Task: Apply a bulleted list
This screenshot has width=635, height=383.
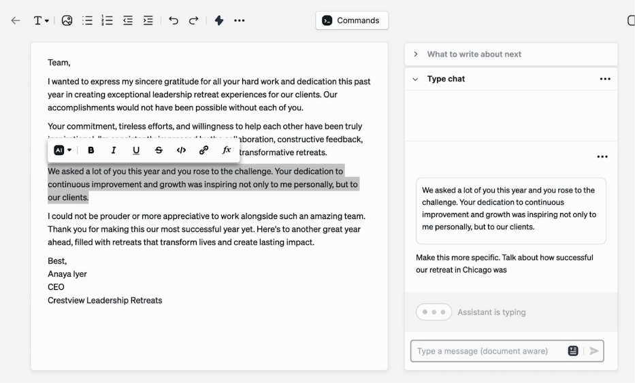Action: pos(88,20)
